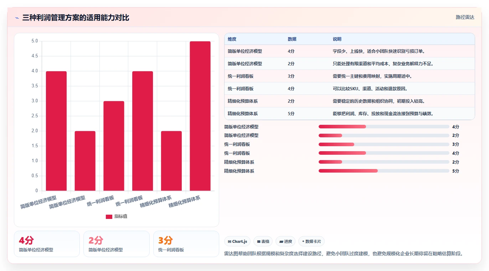Click the 2分 progress bar for 简版单位经济模型
This screenshot has height=271, width=489.
(384, 135)
